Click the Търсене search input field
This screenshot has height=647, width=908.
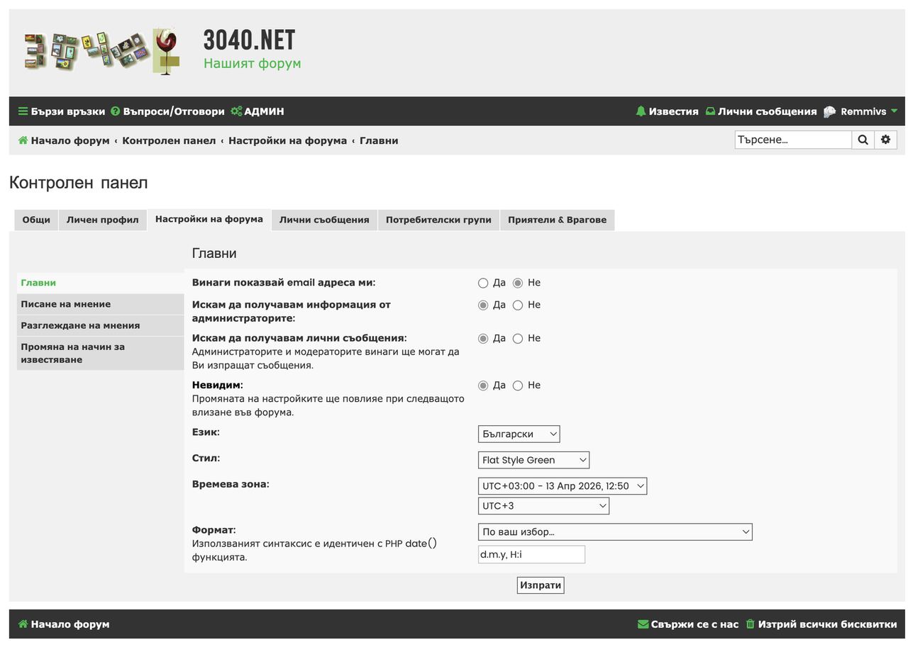click(793, 140)
